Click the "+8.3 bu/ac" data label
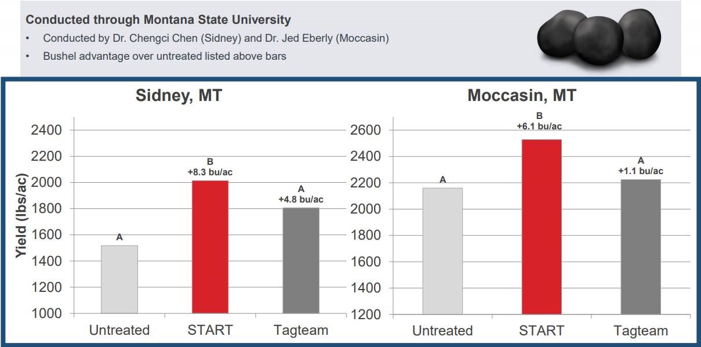The image size is (701, 347). 210,172
